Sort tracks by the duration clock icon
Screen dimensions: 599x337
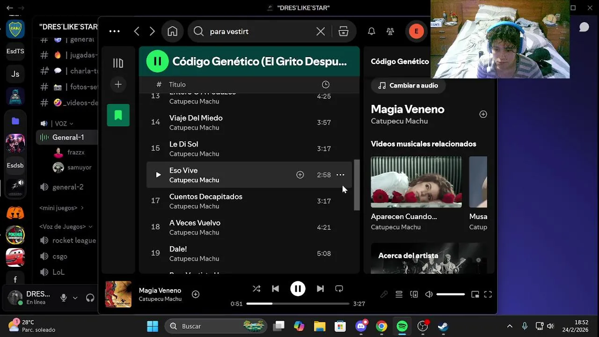[x=326, y=85]
